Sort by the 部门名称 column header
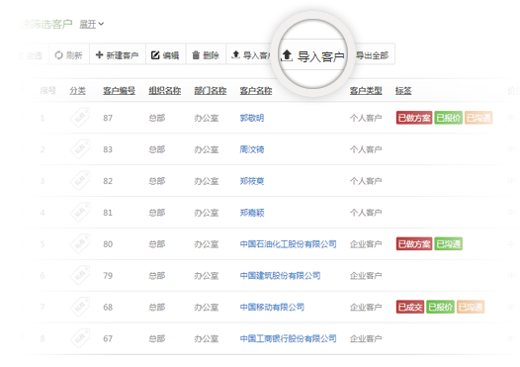 pyautogui.click(x=211, y=90)
